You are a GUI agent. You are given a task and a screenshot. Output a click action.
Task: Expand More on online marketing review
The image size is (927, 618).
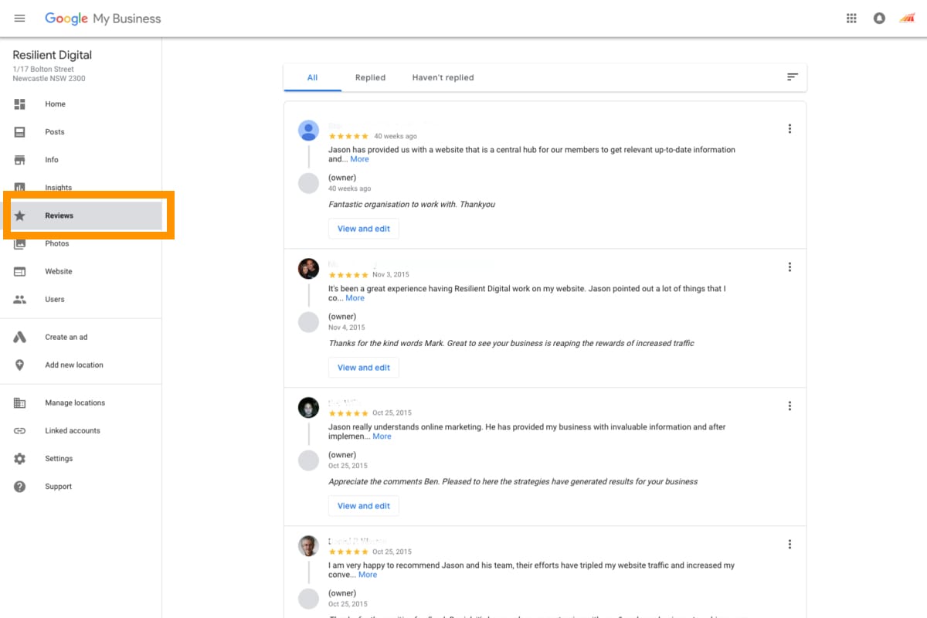click(382, 436)
